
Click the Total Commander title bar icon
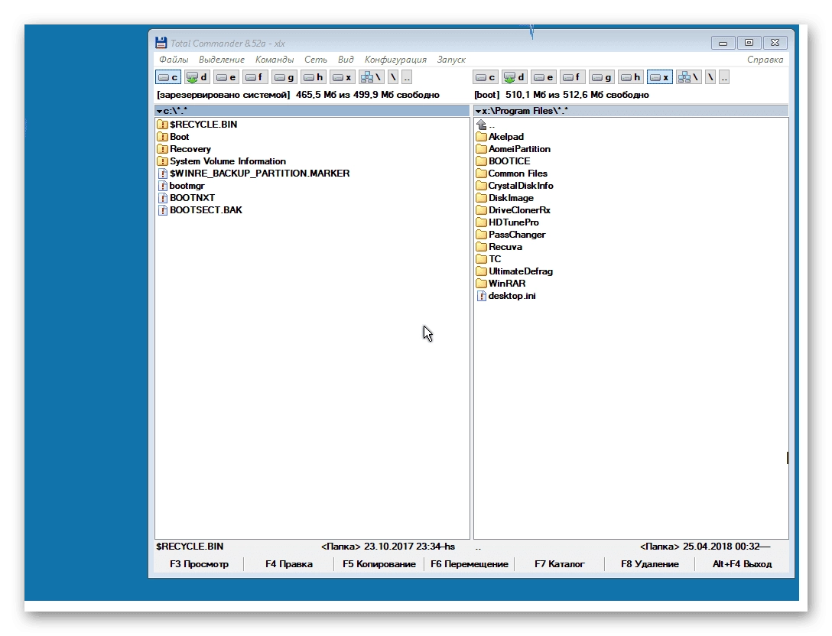click(161, 43)
